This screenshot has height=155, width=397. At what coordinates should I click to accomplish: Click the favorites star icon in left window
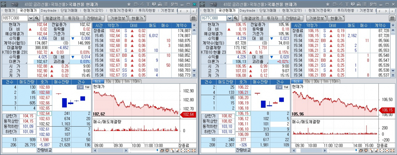click(x=129, y=4)
